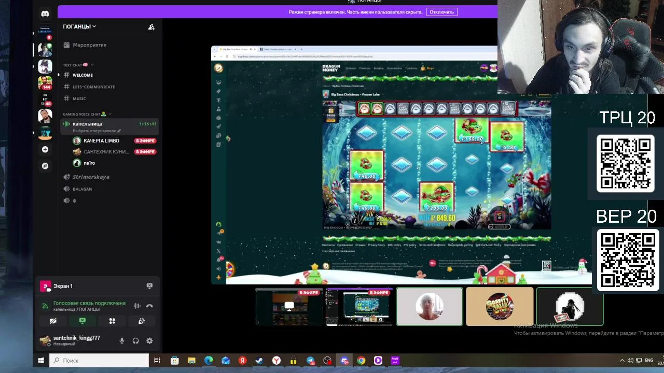The image size is (664, 373).
Task: Expand the ПОГАНЦЫ server menu
Action: pos(79,26)
